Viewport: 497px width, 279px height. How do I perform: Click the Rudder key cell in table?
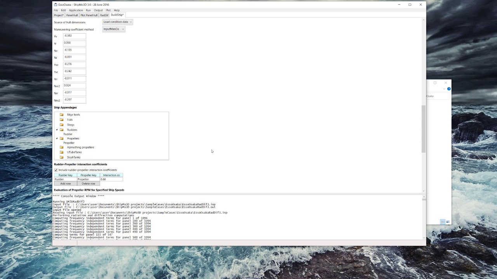click(x=66, y=179)
